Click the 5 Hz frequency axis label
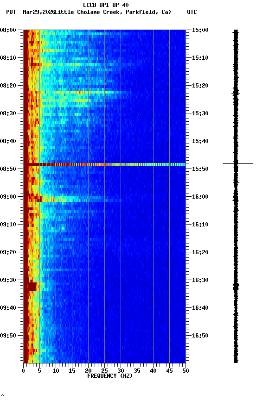 (x=39, y=371)
